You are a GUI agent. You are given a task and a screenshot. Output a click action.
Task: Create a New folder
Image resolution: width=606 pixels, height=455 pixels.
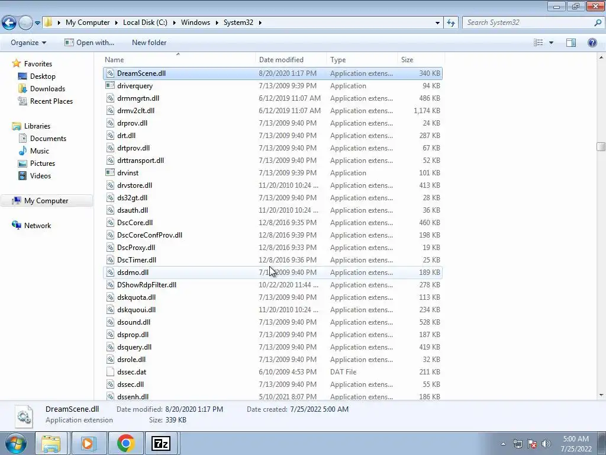[149, 43]
